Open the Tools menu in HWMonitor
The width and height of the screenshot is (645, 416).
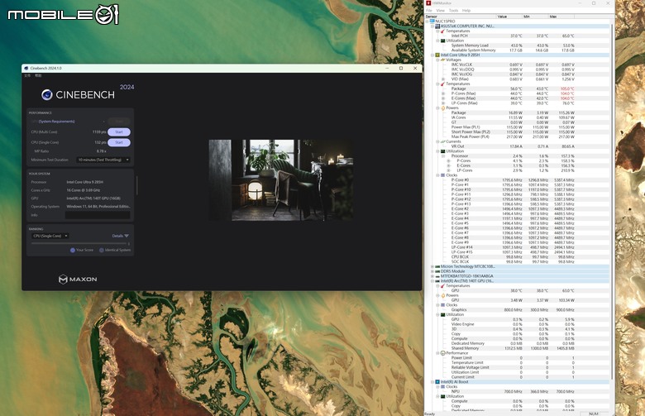453,10
